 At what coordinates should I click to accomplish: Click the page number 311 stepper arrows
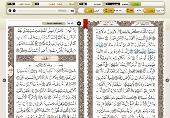[x=106, y=10]
